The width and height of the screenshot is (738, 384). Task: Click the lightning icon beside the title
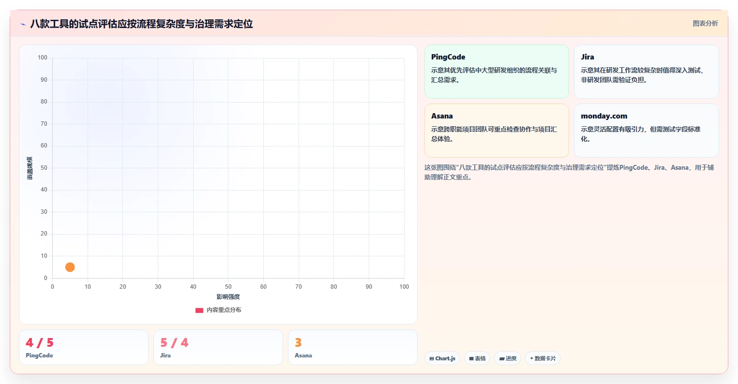pyautogui.click(x=23, y=24)
